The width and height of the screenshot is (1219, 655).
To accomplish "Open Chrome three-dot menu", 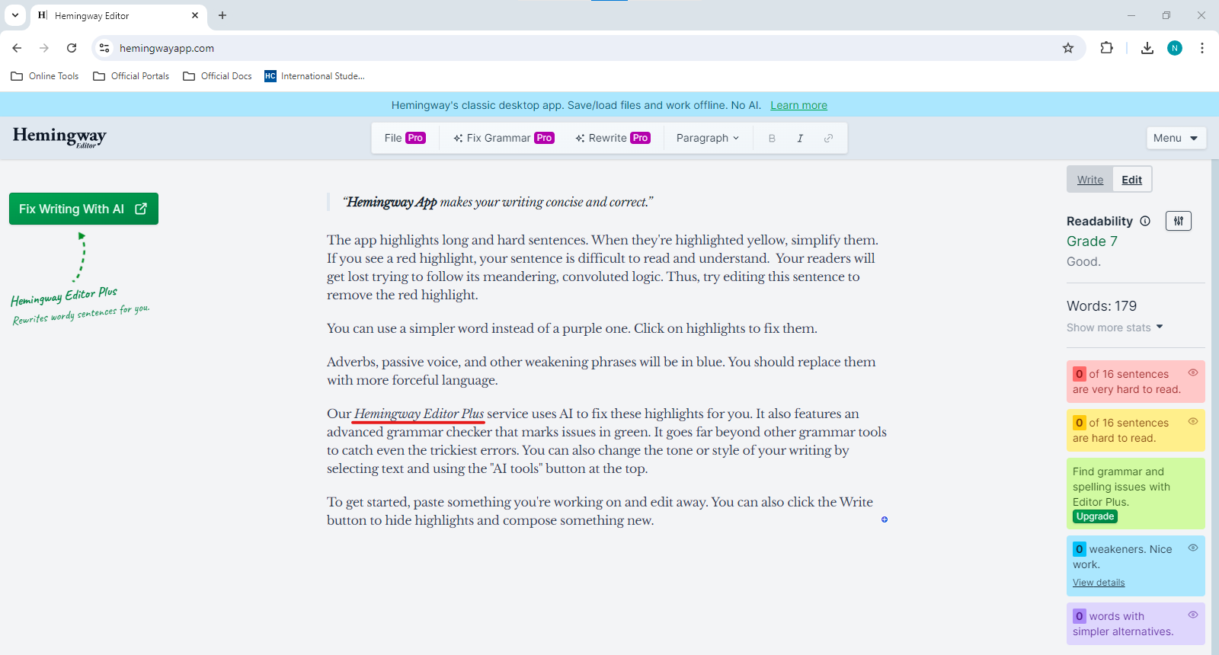I will pyautogui.click(x=1202, y=48).
